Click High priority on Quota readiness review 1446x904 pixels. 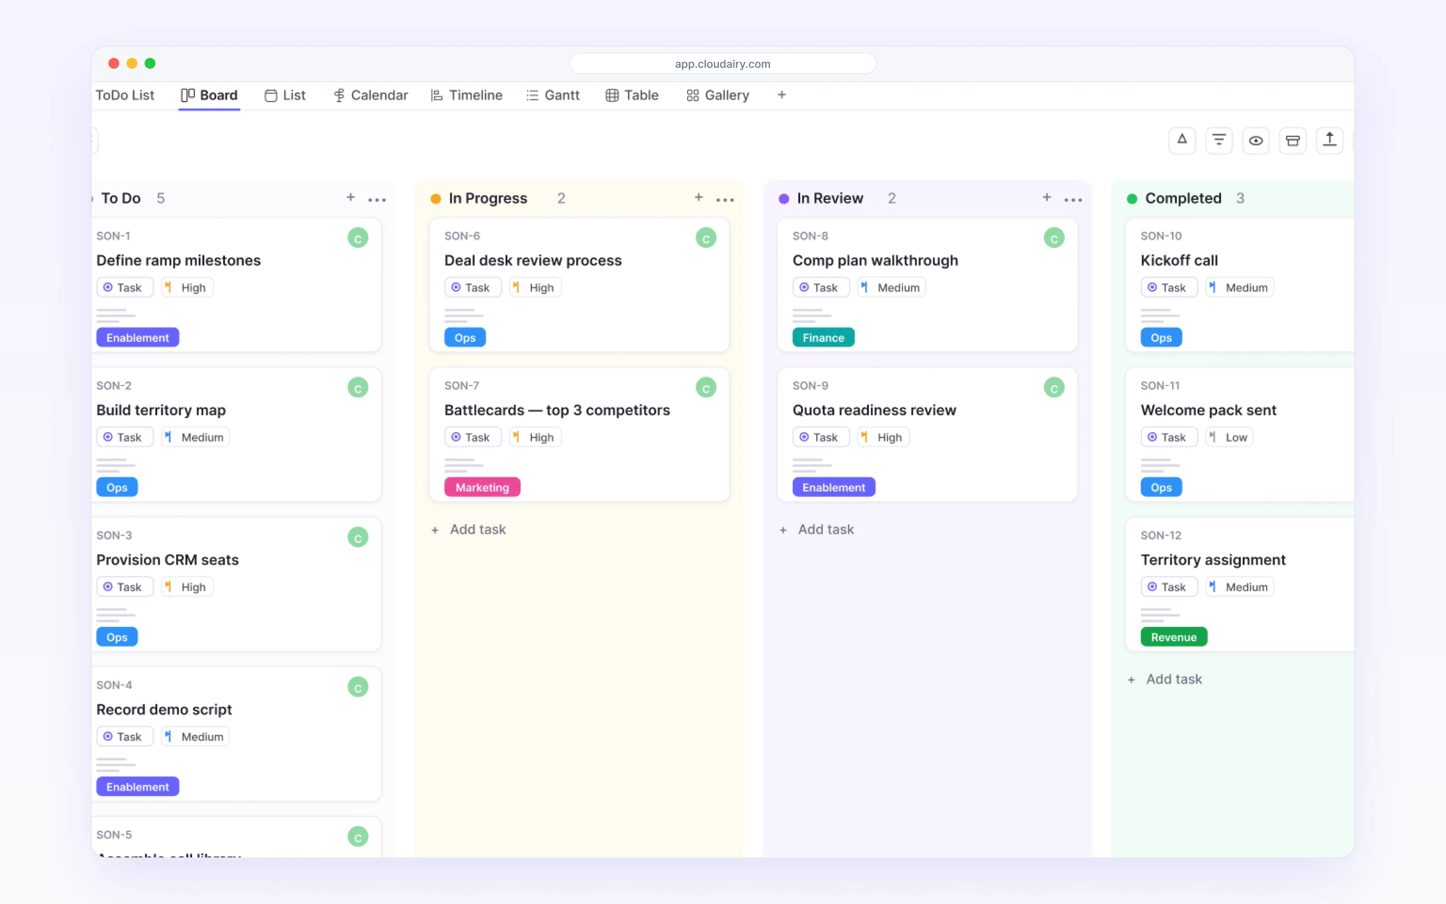click(x=883, y=438)
